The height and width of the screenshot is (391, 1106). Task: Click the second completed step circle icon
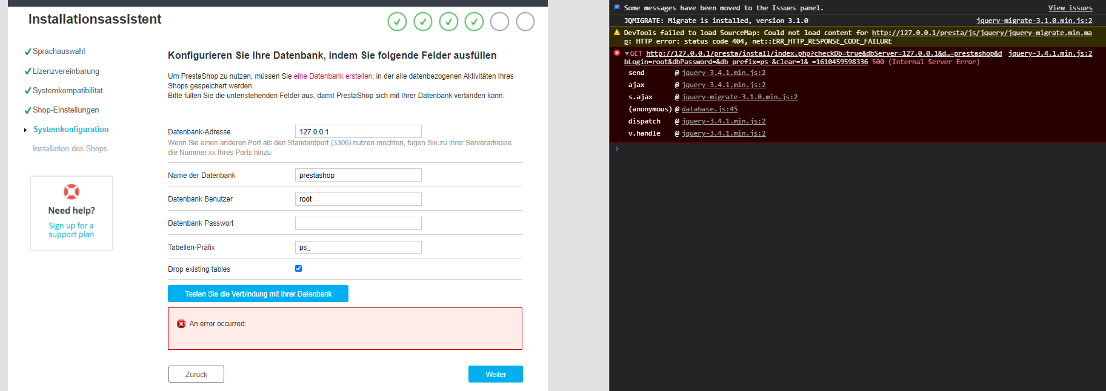(423, 22)
